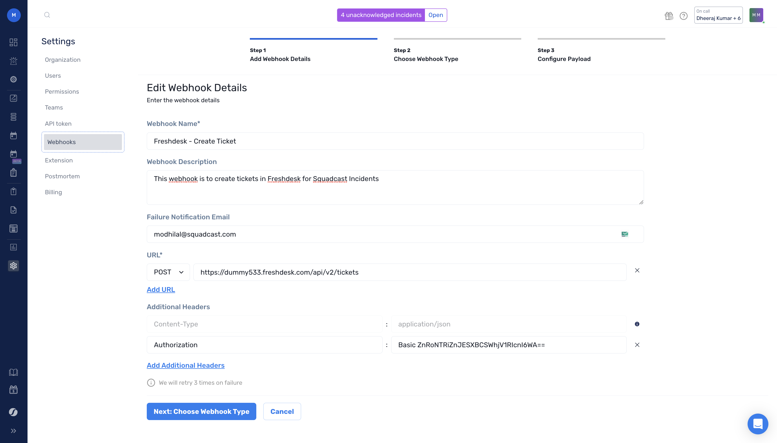Open the gift rewards icon
Viewport: 777px width, 443px height.
[668, 16]
